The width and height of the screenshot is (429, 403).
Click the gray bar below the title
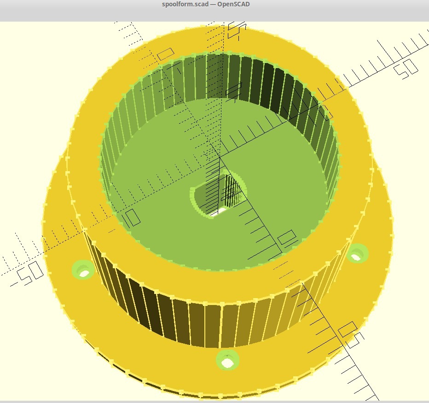pos(214,15)
